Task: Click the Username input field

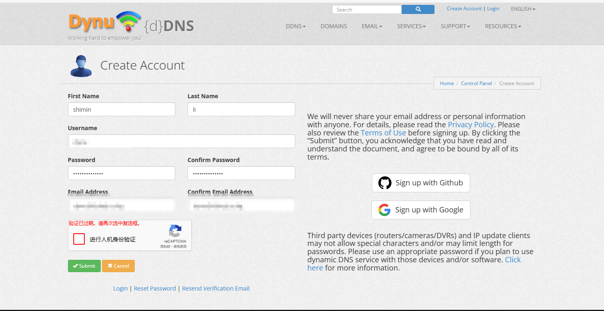Action: tap(181, 141)
